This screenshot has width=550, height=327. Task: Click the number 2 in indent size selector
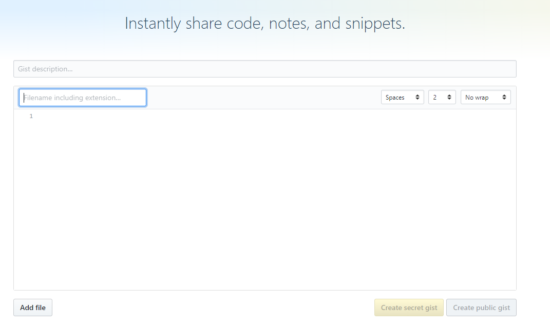434,98
